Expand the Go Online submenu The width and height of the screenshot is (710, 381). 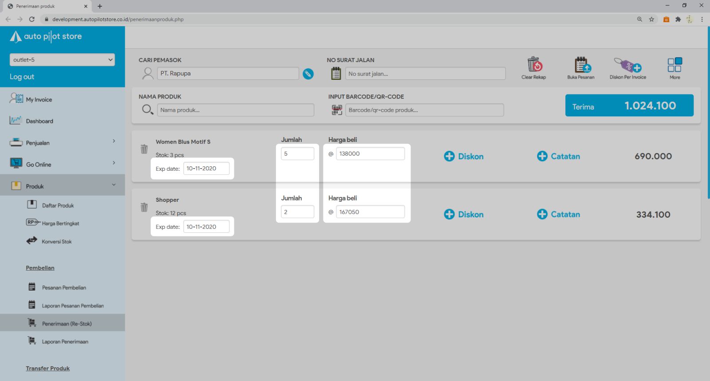point(62,164)
